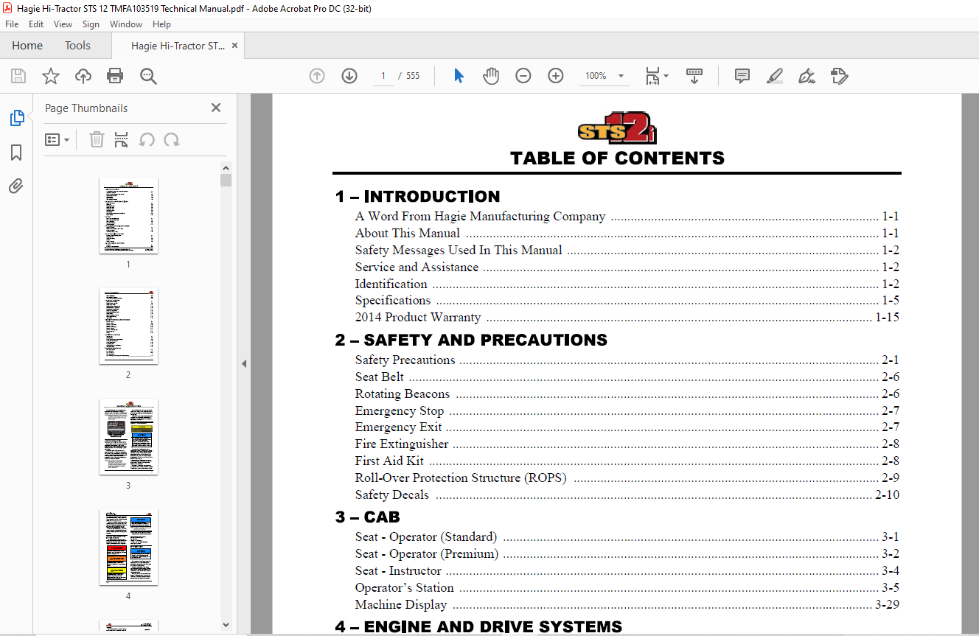
Task: Switch to the Tools tab
Action: (77, 46)
